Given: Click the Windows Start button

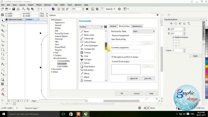Looking at the screenshot, I should pyautogui.click(x=4, y=114).
